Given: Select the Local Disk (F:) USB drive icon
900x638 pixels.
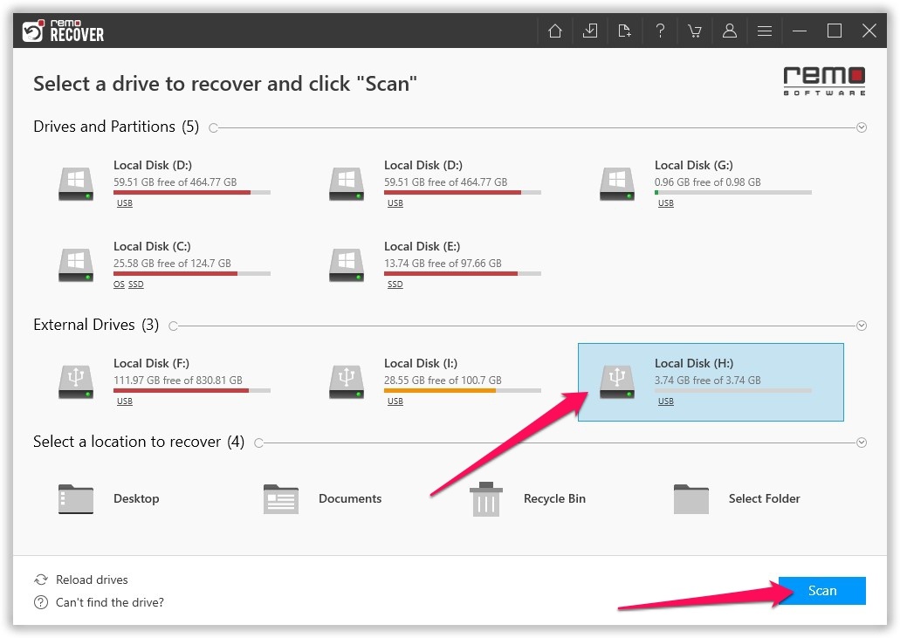Looking at the screenshot, I should 76,381.
